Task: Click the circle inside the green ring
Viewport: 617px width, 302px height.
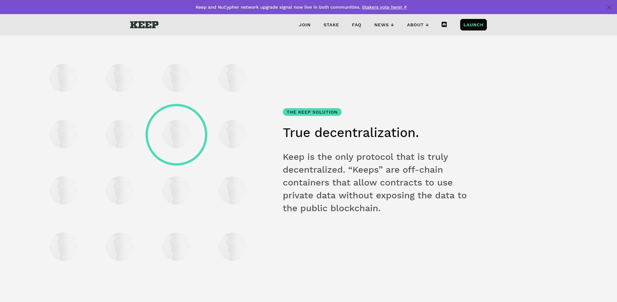Action: pyautogui.click(x=176, y=134)
